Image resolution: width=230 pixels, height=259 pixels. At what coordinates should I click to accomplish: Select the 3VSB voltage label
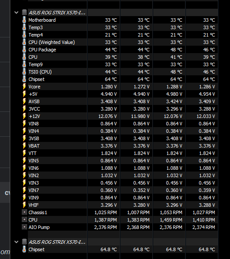[x=34, y=138]
